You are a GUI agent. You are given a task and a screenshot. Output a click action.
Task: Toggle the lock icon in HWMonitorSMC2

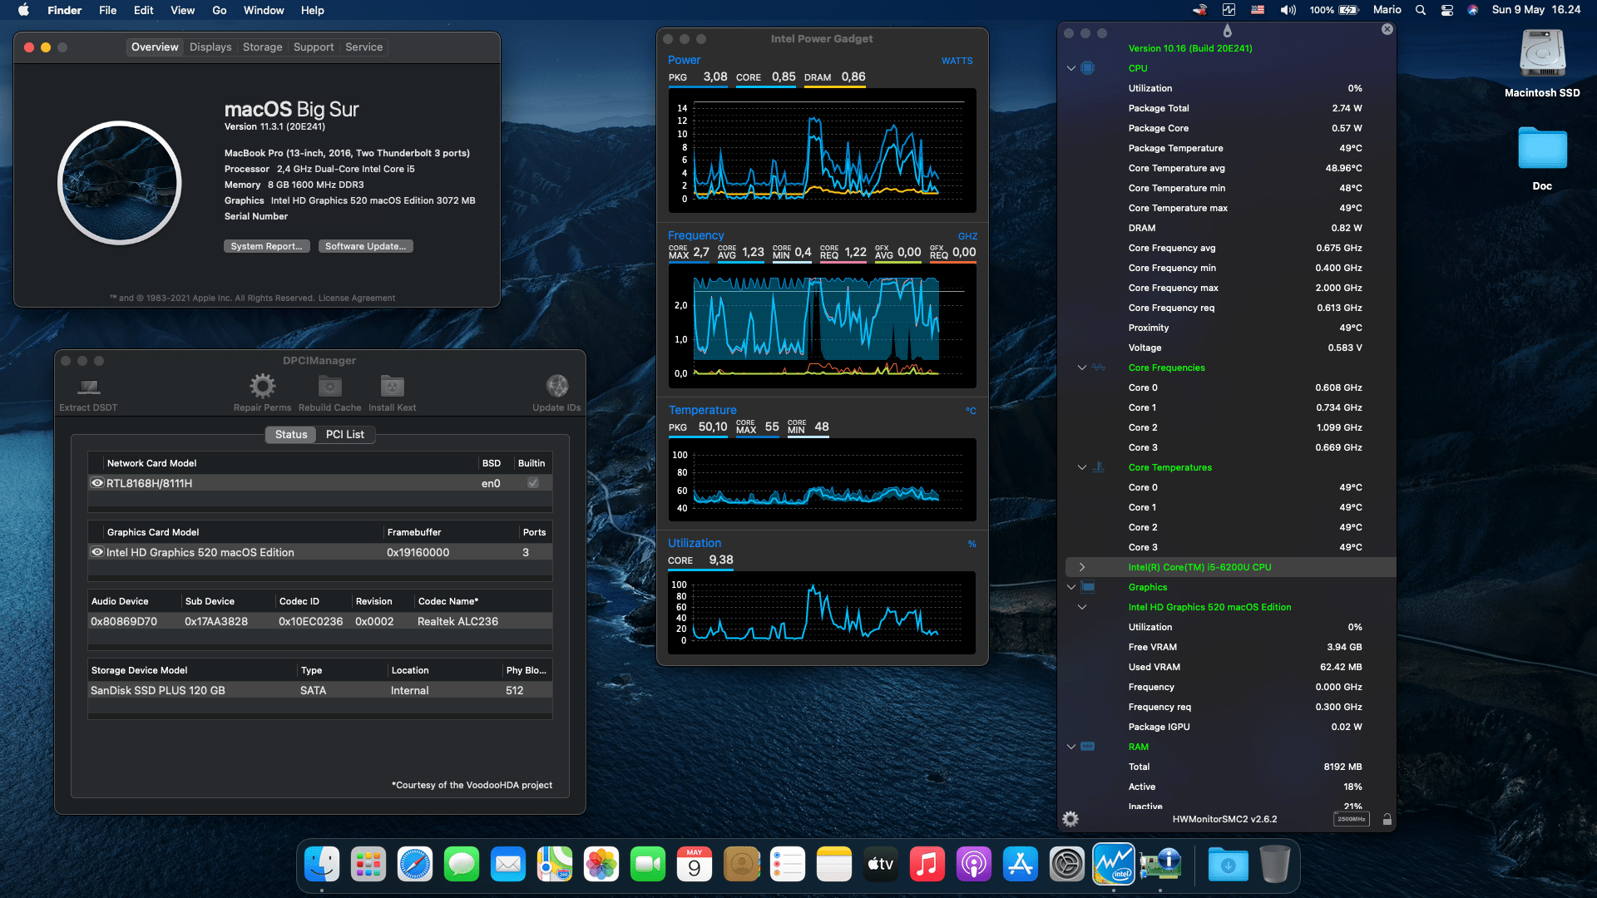click(1387, 820)
